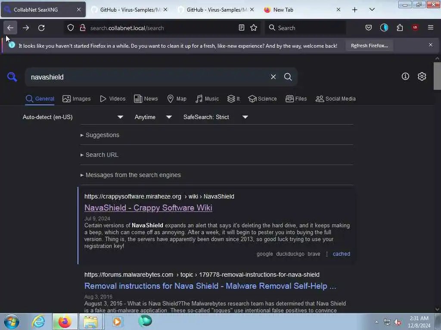Switch to the second GitHub Virus-Samples tab
This screenshot has width=441, height=330.
216,10
